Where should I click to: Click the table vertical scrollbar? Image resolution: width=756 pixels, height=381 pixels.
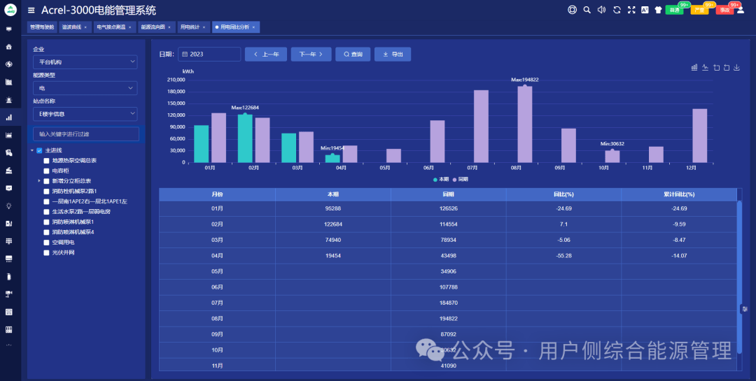pyautogui.click(x=739, y=278)
